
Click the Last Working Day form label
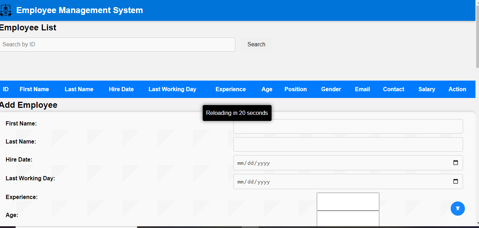[x=30, y=179]
